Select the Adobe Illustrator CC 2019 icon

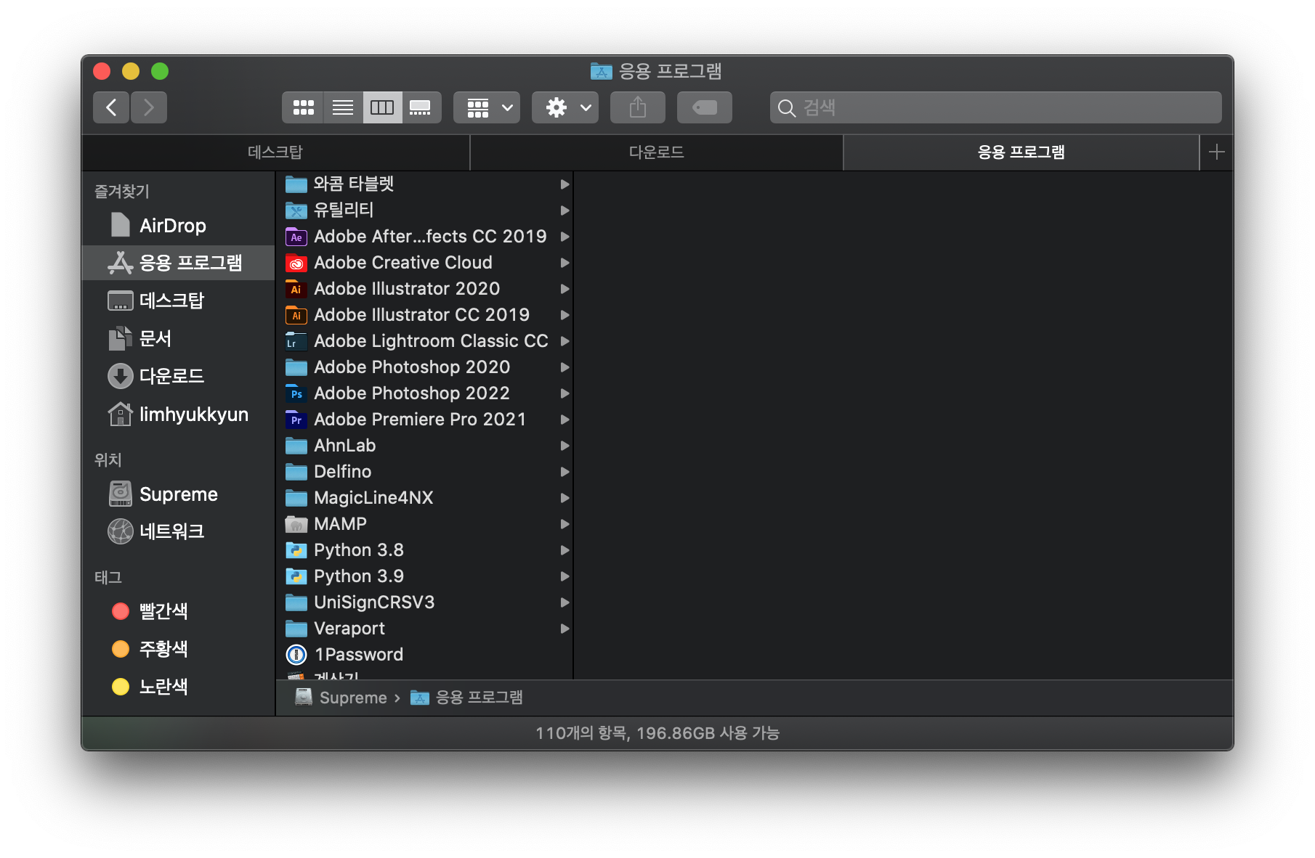pos(296,315)
